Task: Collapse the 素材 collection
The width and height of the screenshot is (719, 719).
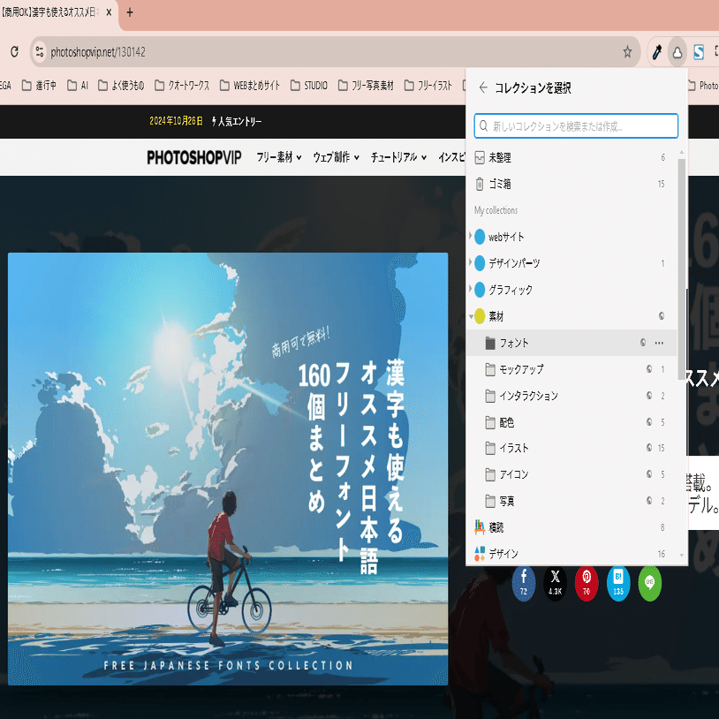Action: [471, 316]
